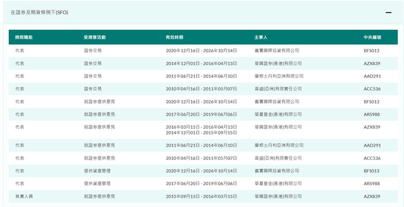The image size is (404, 207).
Task: Click the 中央編號 column header
Action: 373,37
